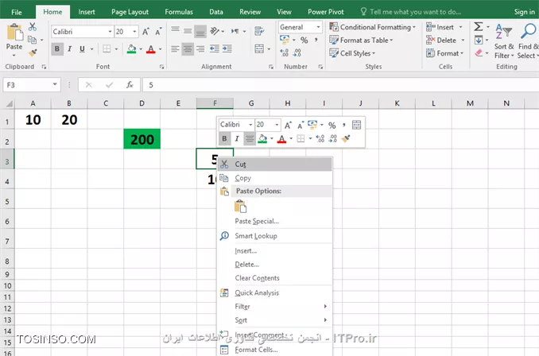The image size is (539, 356).
Task: Decrease font size in the ribbon
Action: point(158,32)
